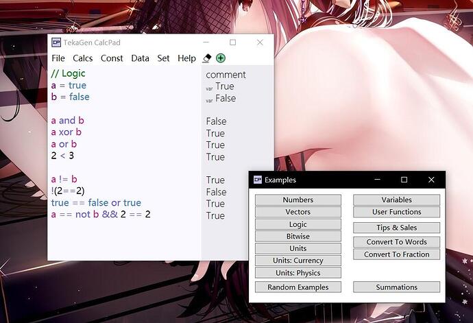This screenshot has height=323, width=473.
Task: Load the Units: Currency example
Action: point(298,261)
